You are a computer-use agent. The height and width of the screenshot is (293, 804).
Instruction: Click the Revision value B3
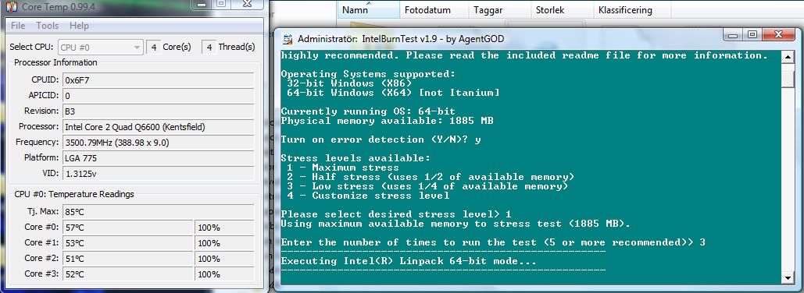coord(159,111)
